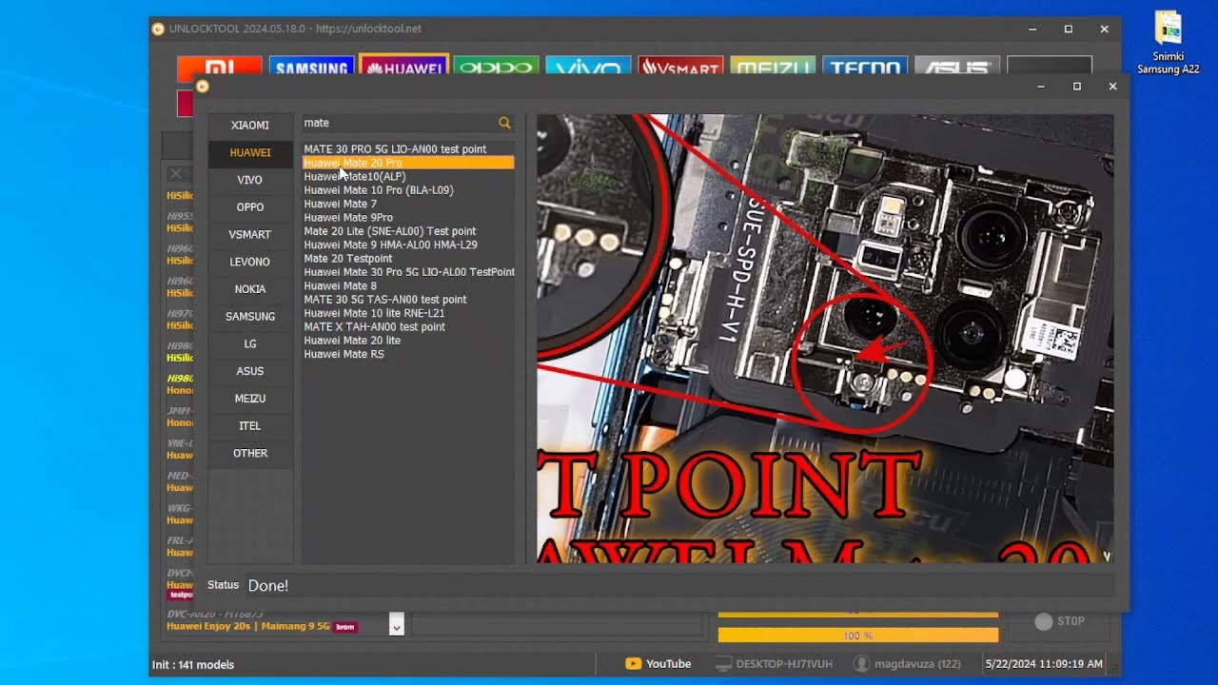The image size is (1218, 685).
Task: Open the Xiaomi Mi brand logo in main window
Action: point(219,68)
